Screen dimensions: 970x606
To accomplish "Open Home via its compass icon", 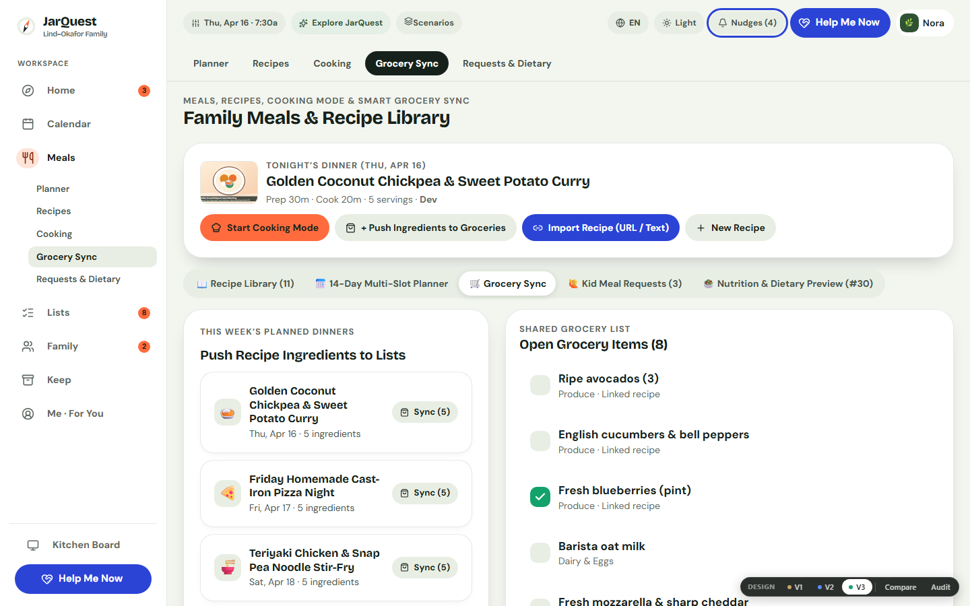I will pyautogui.click(x=28, y=90).
